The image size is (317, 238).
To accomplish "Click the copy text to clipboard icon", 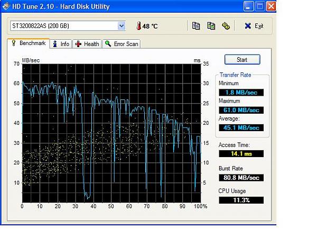I will (x=195, y=26).
